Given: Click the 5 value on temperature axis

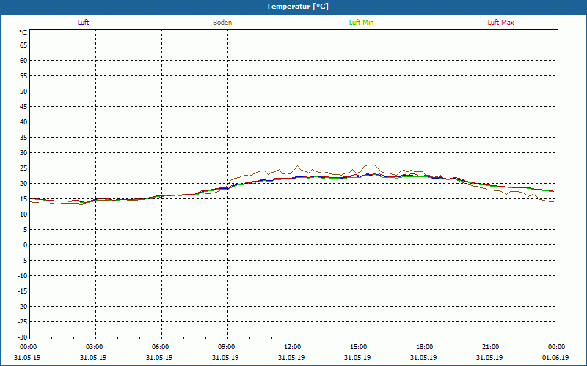Looking at the screenshot, I should coord(26,230).
